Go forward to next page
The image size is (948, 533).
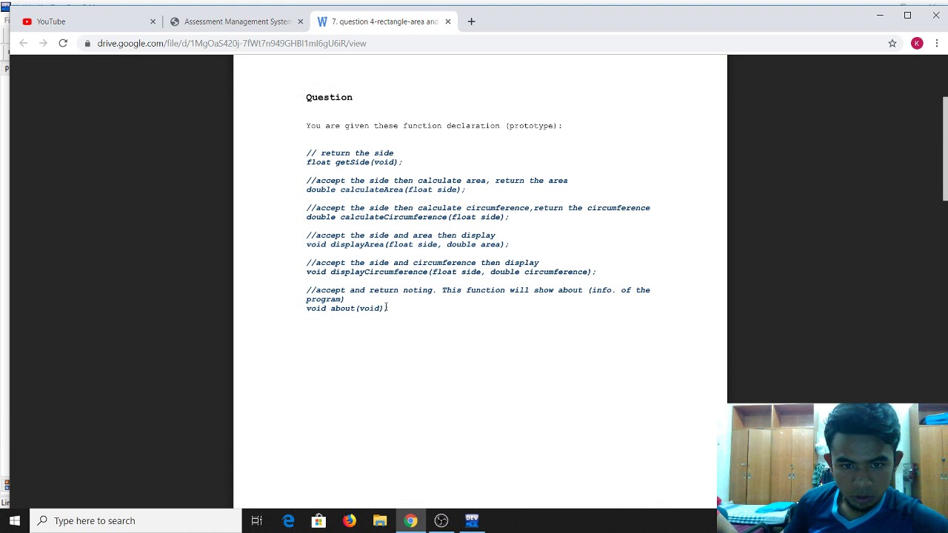coord(43,43)
